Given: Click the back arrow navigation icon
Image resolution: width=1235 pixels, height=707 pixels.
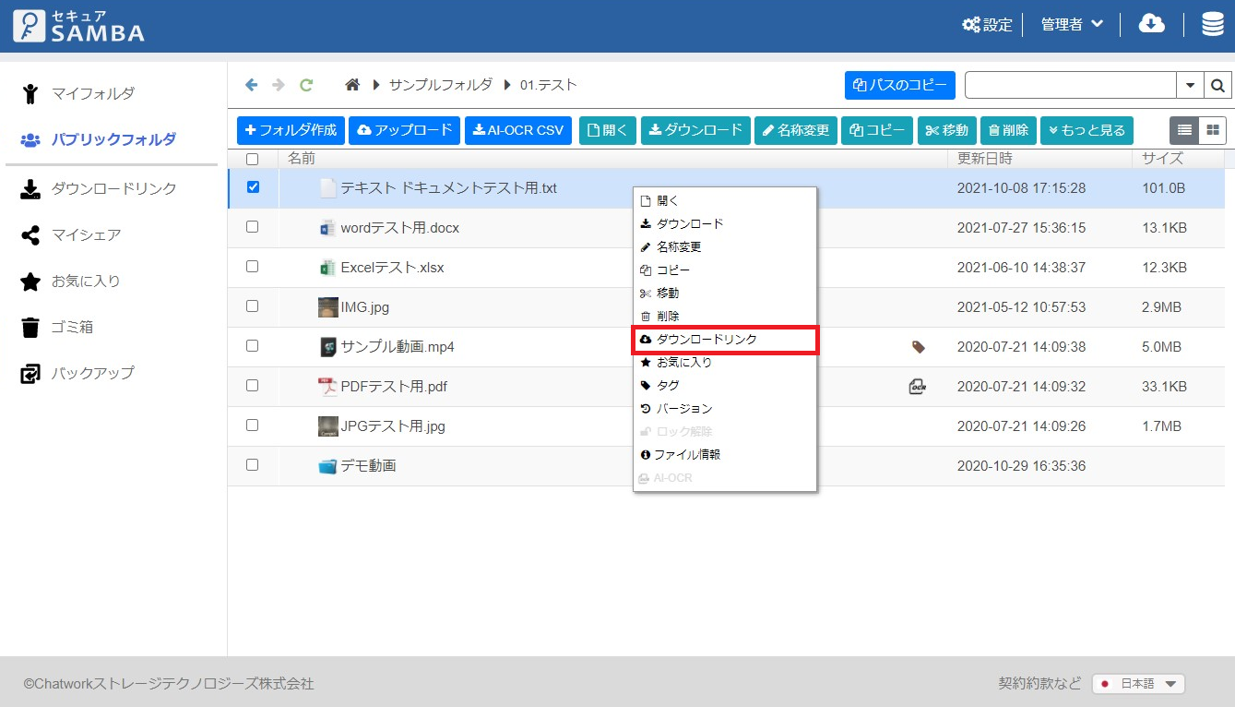Looking at the screenshot, I should (x=251, y=85).
